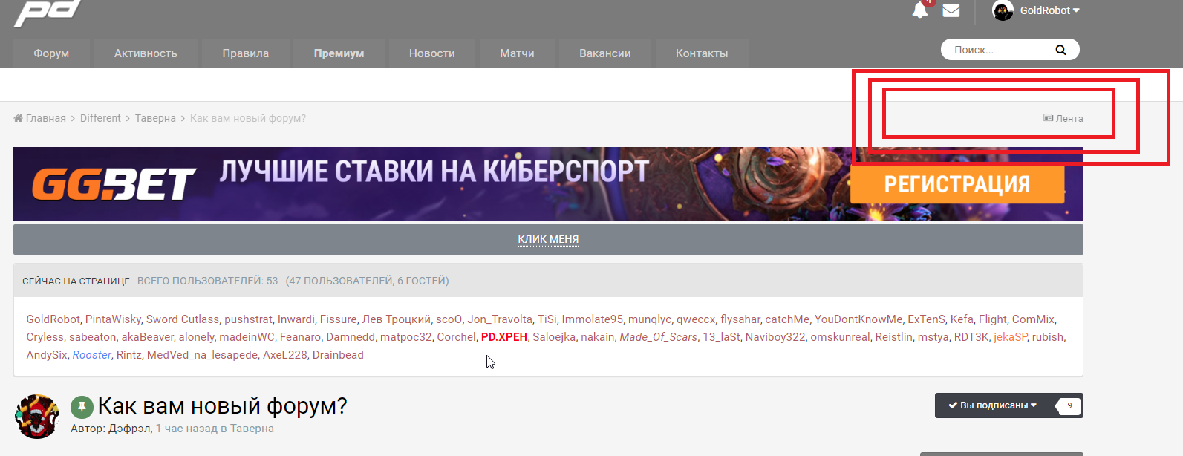Image resolution: width=1183 pixels, height=456 pixels.
Task: Open user PintaWisky profile
Action: [x=113, y=319]
